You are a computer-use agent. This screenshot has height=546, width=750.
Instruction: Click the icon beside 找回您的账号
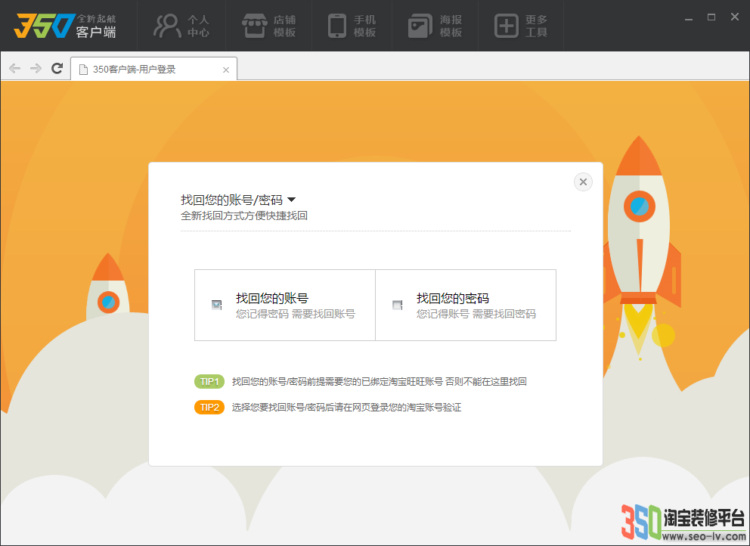tap(217, 305)
